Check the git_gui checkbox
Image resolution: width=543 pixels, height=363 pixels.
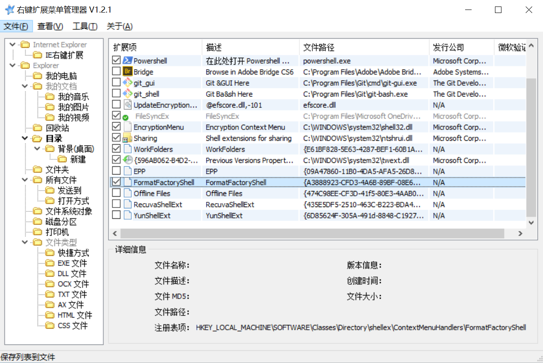116,82
